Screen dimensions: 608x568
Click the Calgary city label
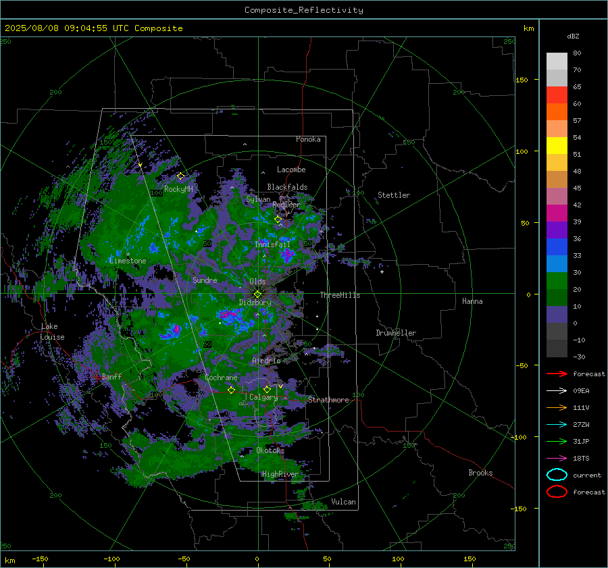[x=263, y=397]
